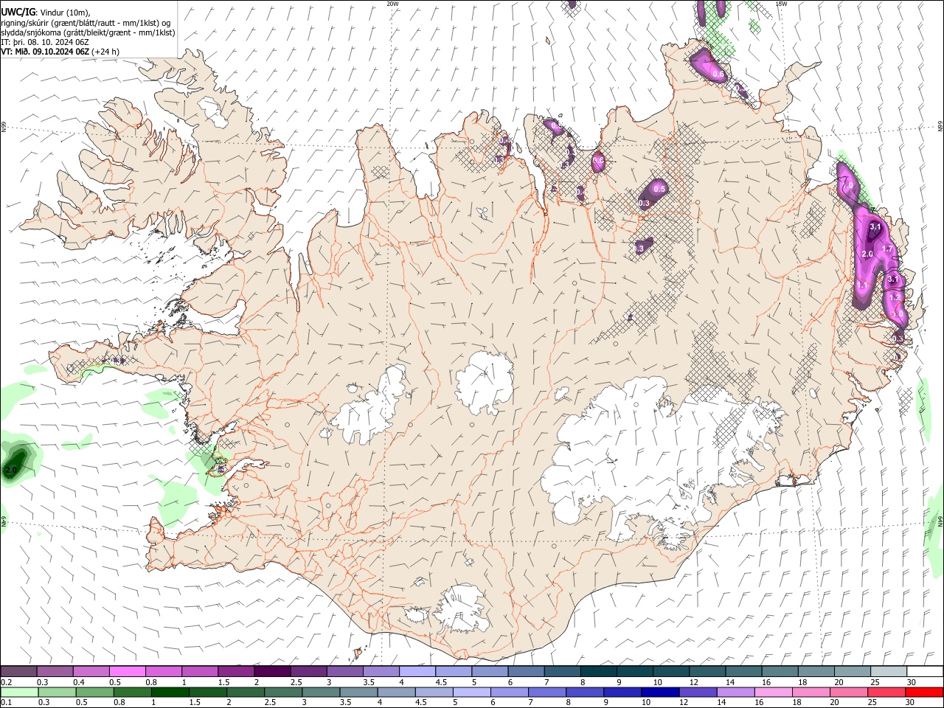Viewport: 944px width, 708px height.
Task: Click the 1.2 snow value on east coast
Action: pos(895,296)
